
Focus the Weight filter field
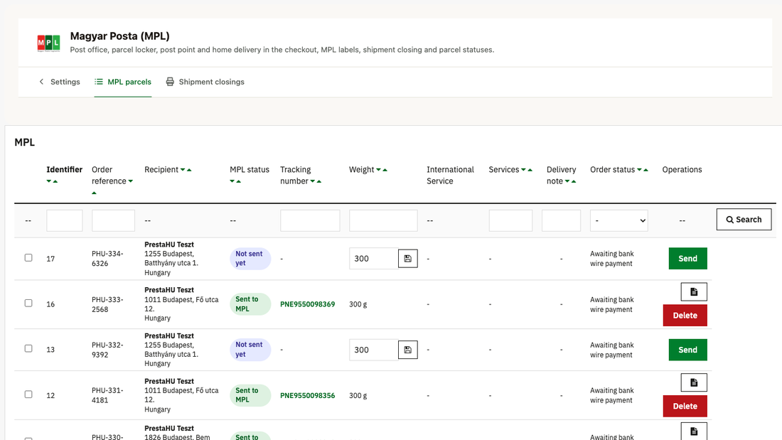pos(383,220)
